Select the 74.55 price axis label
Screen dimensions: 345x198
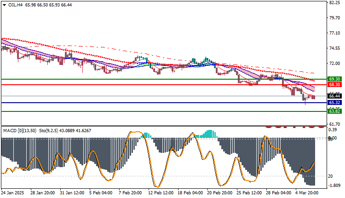(x=334, y=48)
